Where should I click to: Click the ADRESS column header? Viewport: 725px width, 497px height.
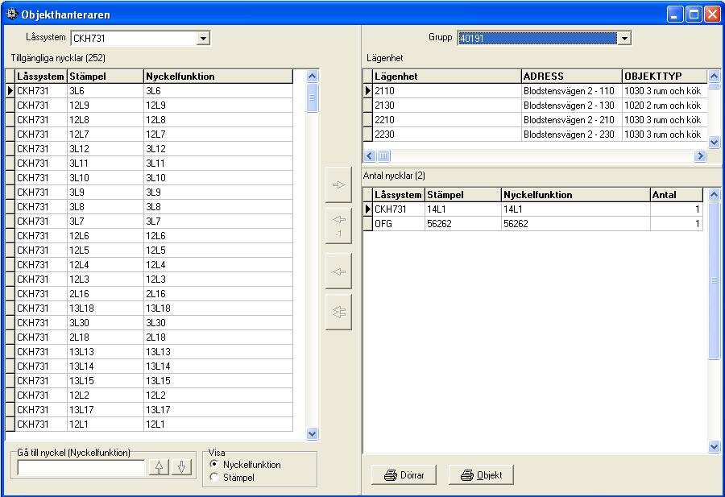[x=572, y=77]
